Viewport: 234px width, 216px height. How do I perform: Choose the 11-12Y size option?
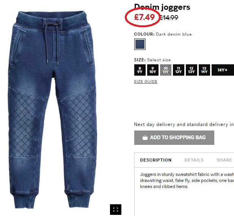[179, 70]
